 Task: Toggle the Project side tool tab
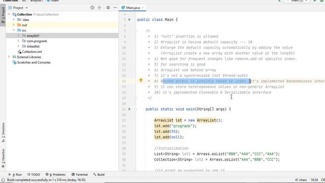coord(3,16)
